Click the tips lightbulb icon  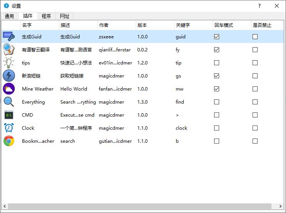click(x=9, y=63)
